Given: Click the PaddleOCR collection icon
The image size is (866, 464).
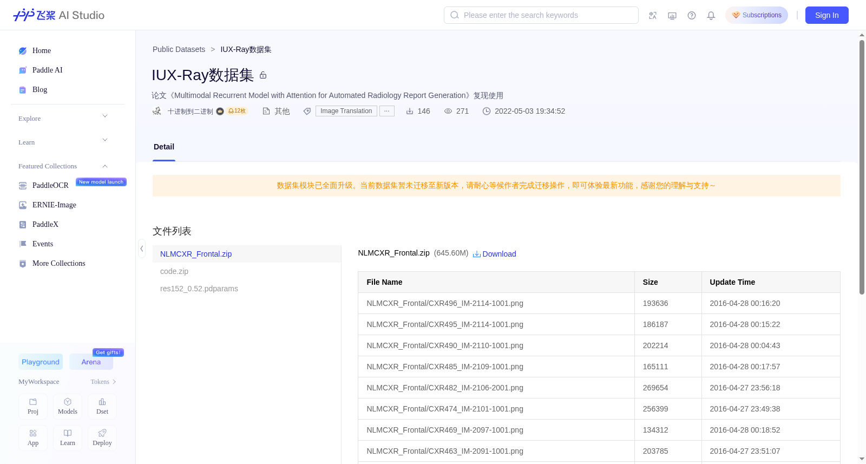Looking at the screenshot, I should [x=23, y=186].
